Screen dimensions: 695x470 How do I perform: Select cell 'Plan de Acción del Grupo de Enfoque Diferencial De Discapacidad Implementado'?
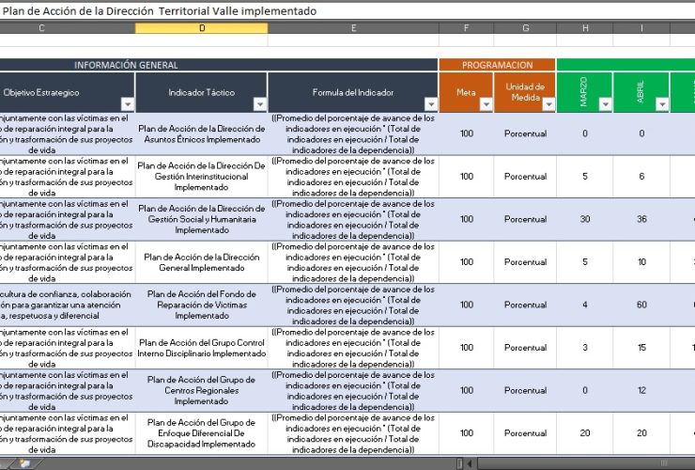click(x=202, y=433)
